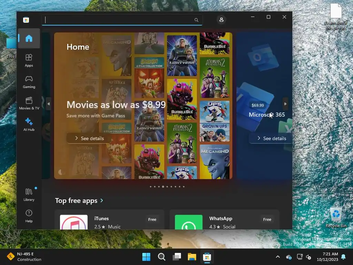353x265 pixels.
Task: Focus the Store search input field
Action: click(x=122, y=20)
